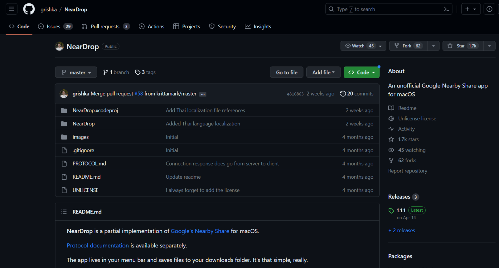The height and width of the screenshot is (268, 499).
Task: Click the issues circle icon in header
Action: click(489, 9)
